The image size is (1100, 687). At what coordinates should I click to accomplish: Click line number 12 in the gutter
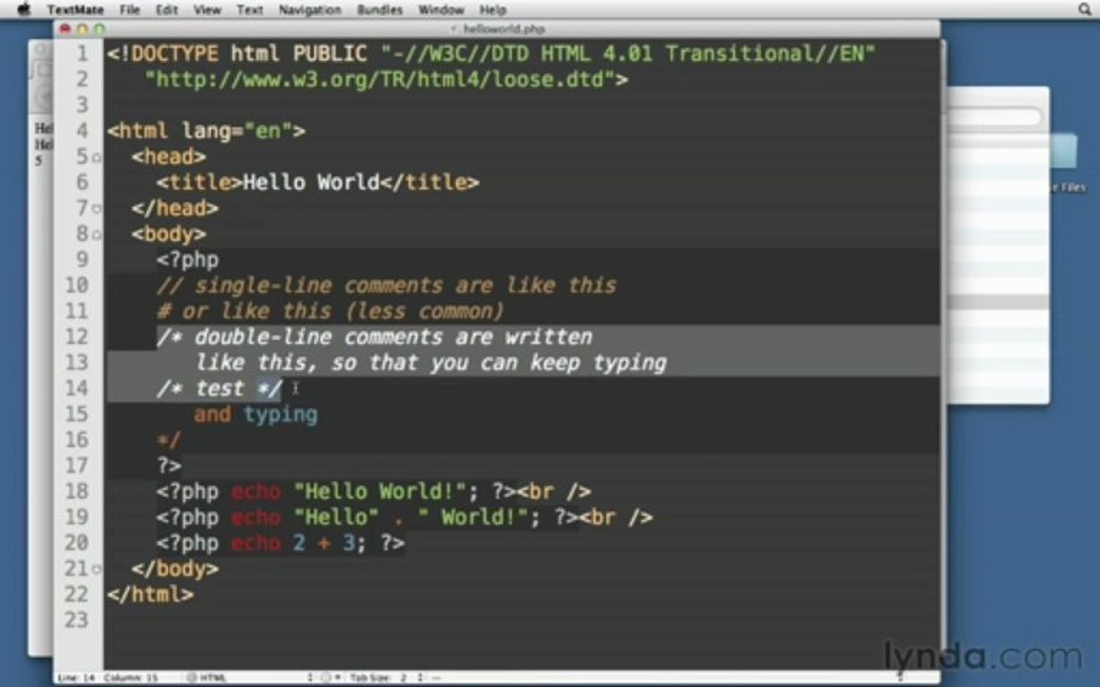coord(77,337)
